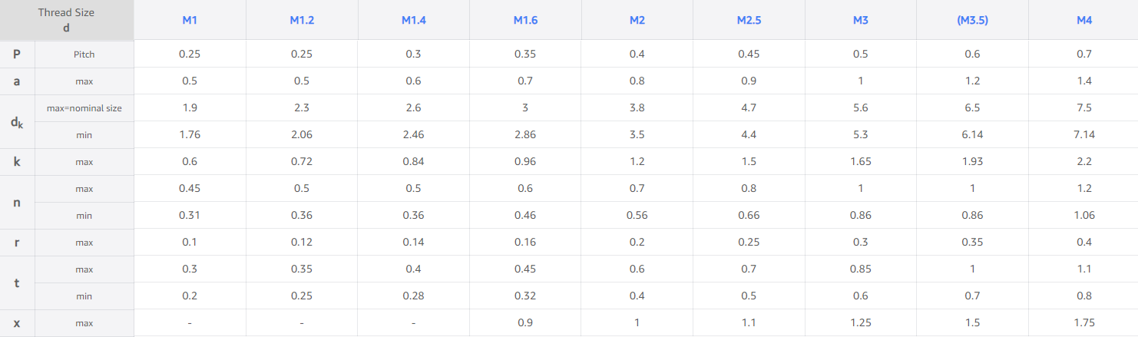
Task: Select the M1.4 column header
Action: coord(414,20)
